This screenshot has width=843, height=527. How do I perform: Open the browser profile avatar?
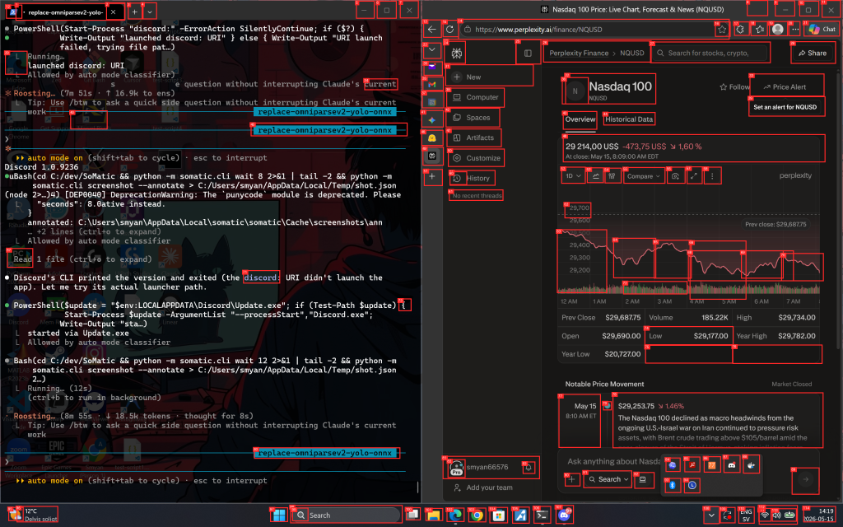(x=777, y=30)
